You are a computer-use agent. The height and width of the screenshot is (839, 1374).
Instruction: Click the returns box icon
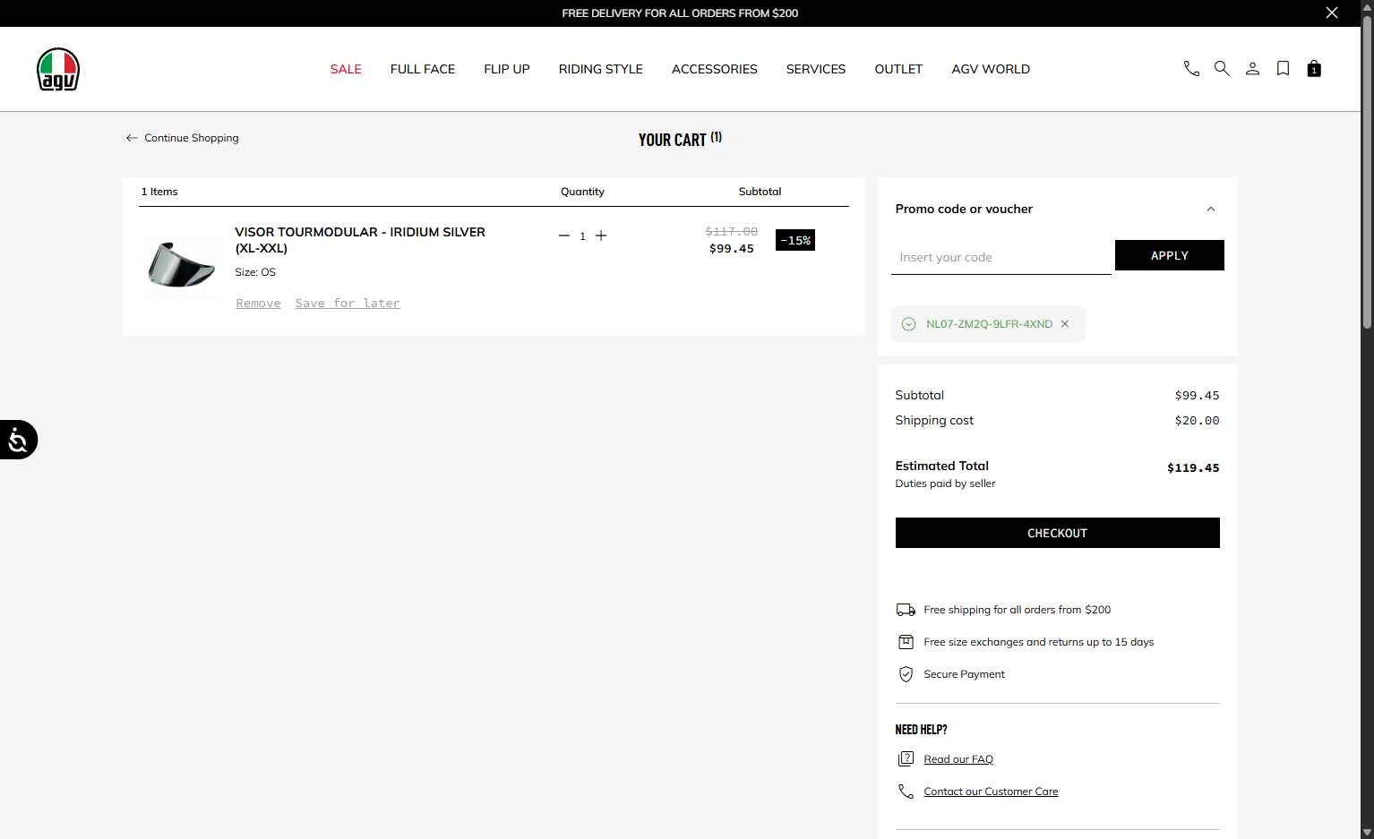click(x=906, y=642)
